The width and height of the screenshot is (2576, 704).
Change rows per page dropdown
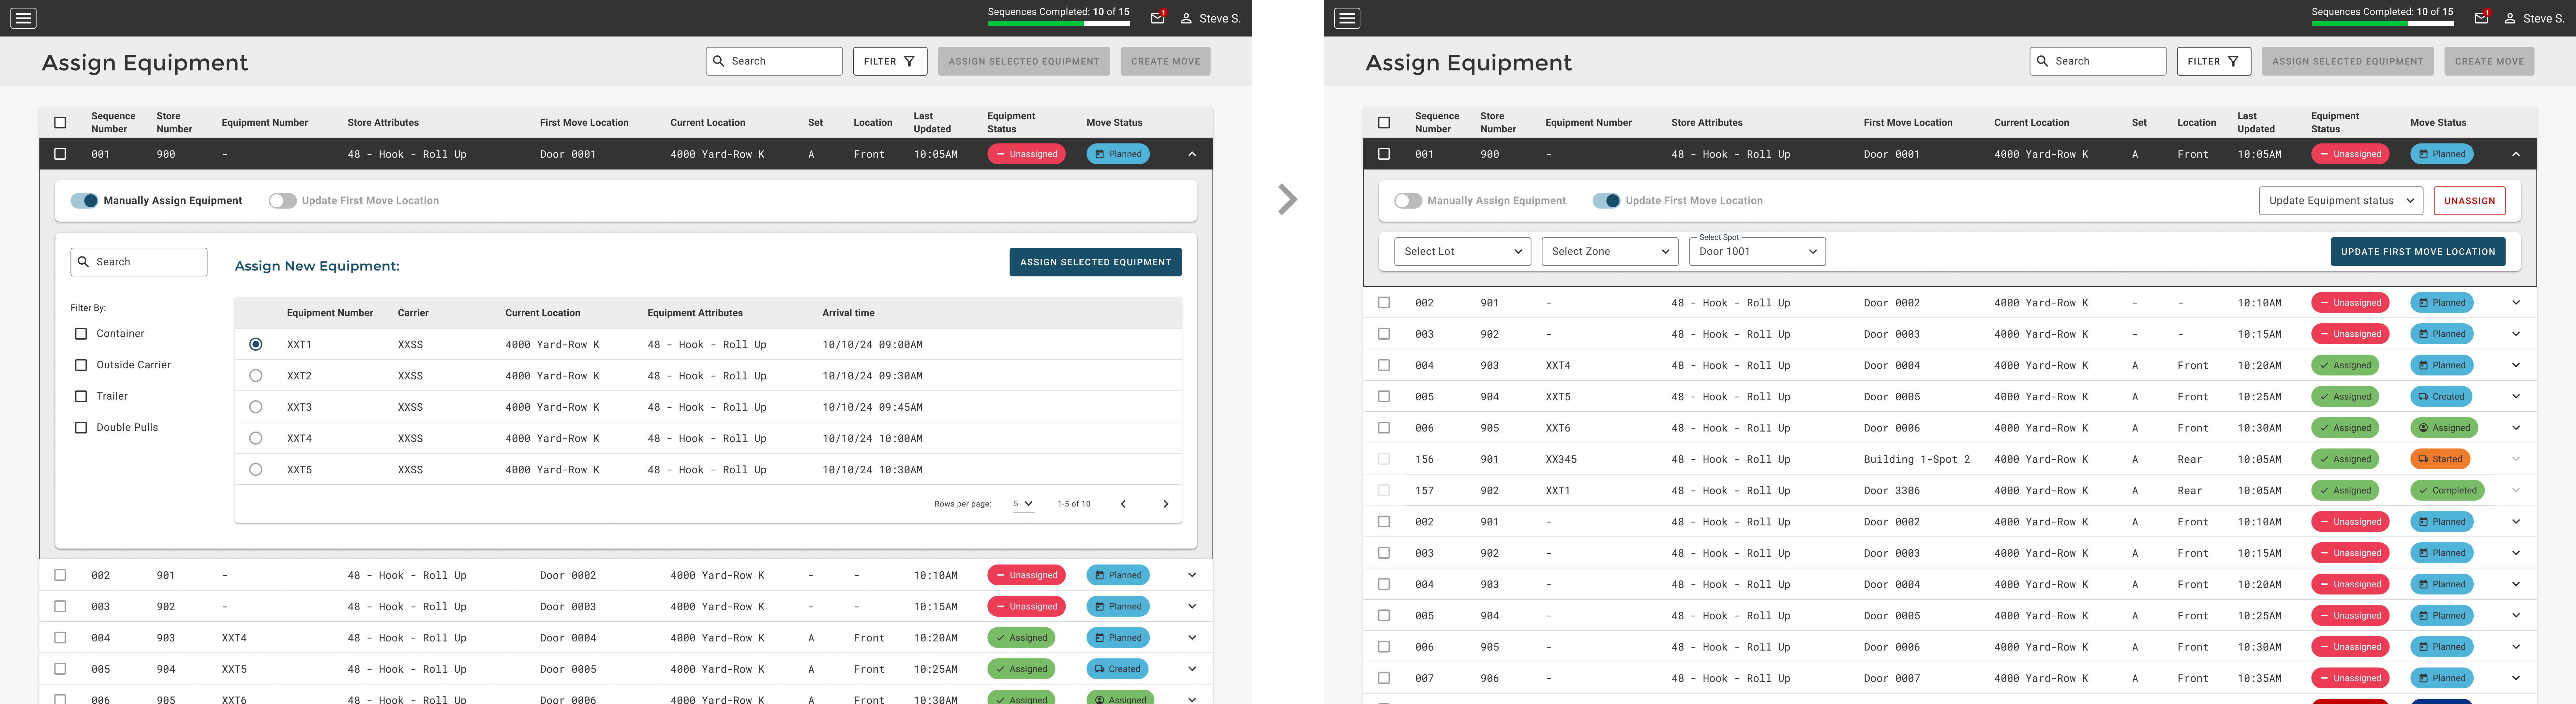pos(1023,504)
